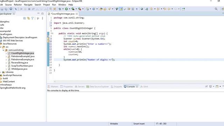Run the program with green Run button
224x126 pixels.
click(x=66, y=9)
